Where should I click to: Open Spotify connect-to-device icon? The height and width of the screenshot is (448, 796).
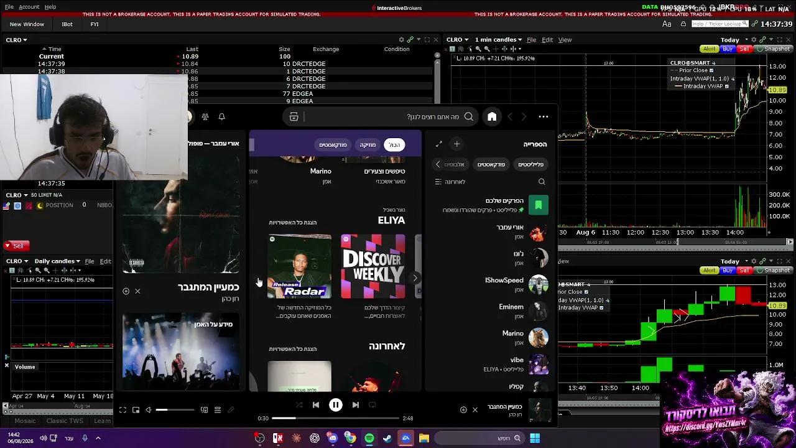pyautogui.click(x=204, y=410)
